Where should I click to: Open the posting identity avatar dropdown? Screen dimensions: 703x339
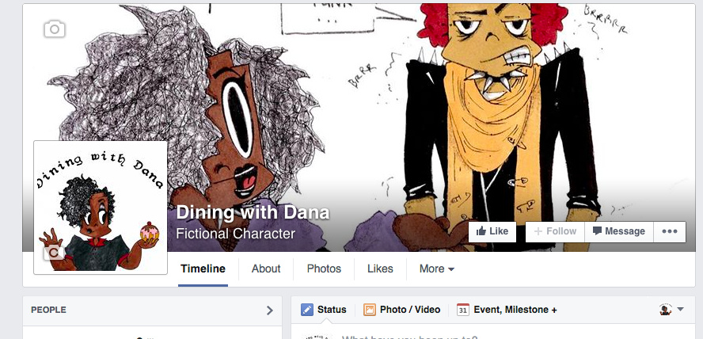point(671,309)
